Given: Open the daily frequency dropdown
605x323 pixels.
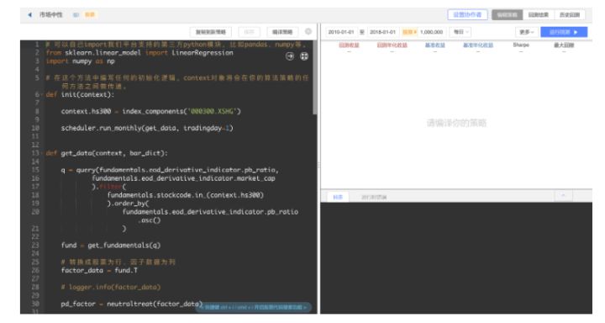Looking at the screenshot, I should coord(460,32).
